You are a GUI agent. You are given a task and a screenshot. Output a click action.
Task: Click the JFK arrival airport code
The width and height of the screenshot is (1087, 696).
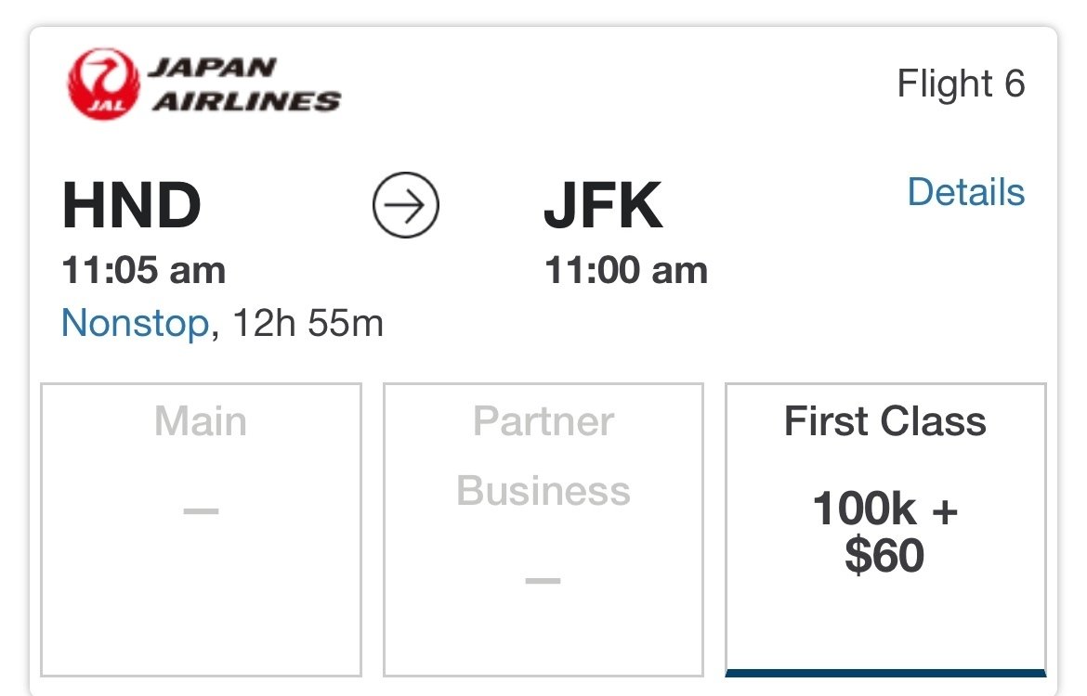pyautogui.click(x=603, y=206)
